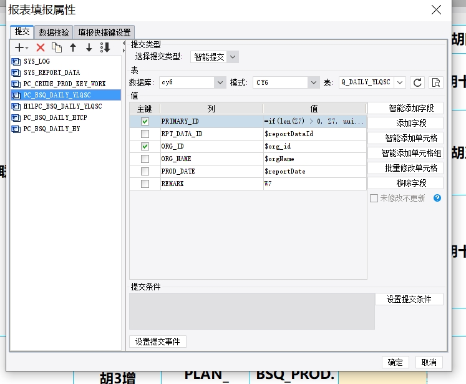Click the ORG_ID column cell
The height and width of the screenshot is (384, 466).
point(211,146)
